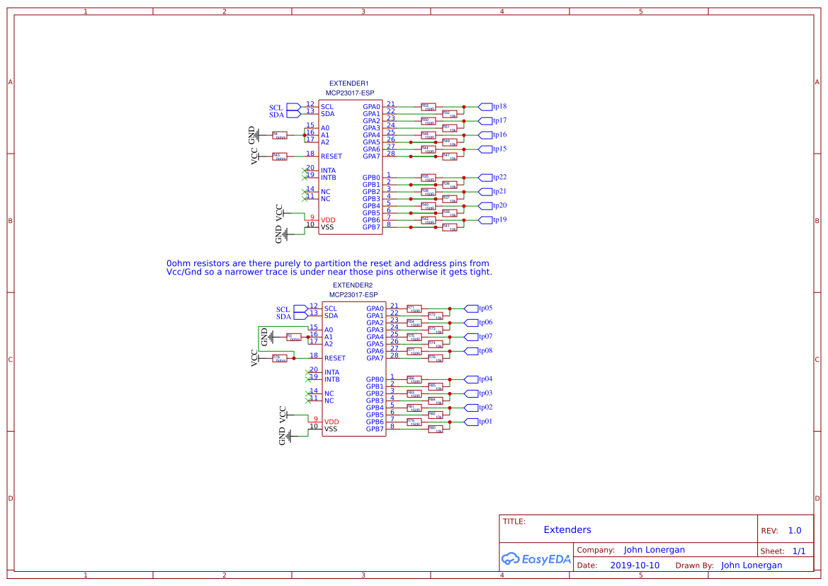Select the tp01 net port flag
The image size is (828, 586).
tap(471, 422)
